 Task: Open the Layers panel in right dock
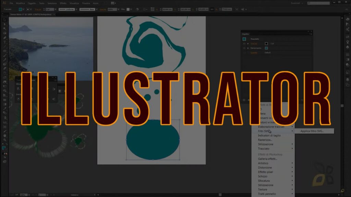(x=348, y=80)
